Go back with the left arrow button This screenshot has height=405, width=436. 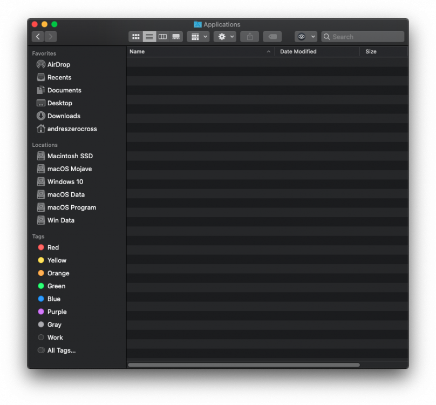point(38,37)
